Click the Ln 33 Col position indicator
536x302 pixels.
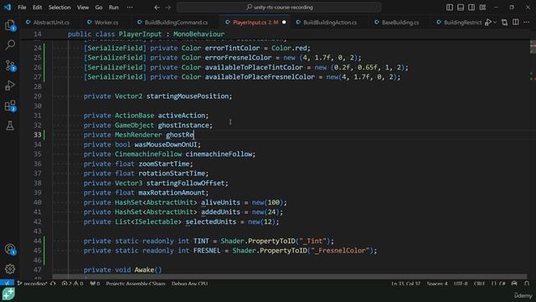(x=405, y=284)
